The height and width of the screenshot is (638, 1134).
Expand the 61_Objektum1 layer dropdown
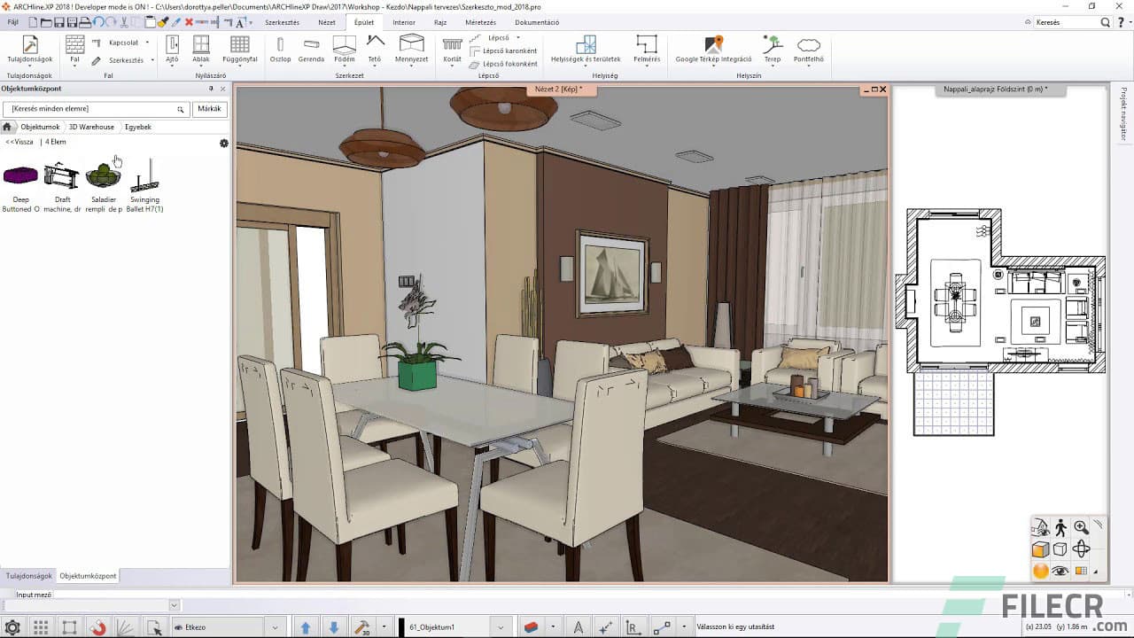point(501,626)
